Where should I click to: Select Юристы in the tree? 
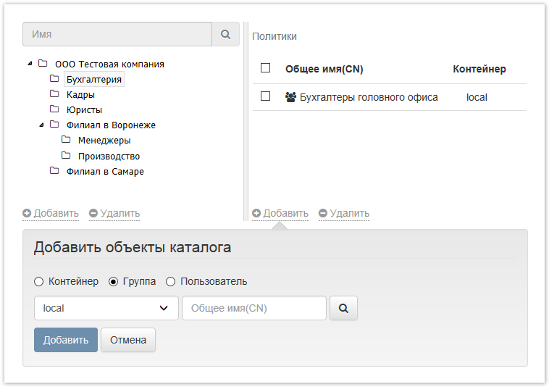84,109
